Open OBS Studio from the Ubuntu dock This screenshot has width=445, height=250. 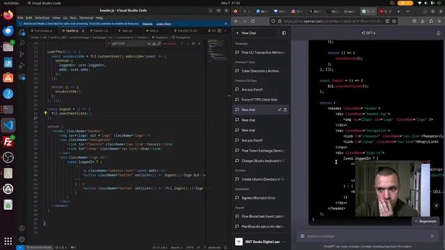click(8, 158)
